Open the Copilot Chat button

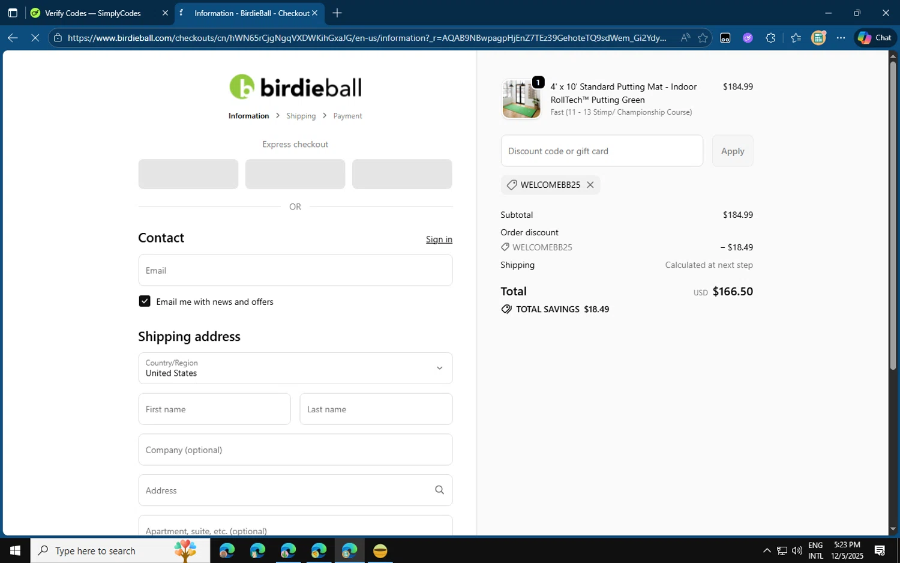coord(875,38)
